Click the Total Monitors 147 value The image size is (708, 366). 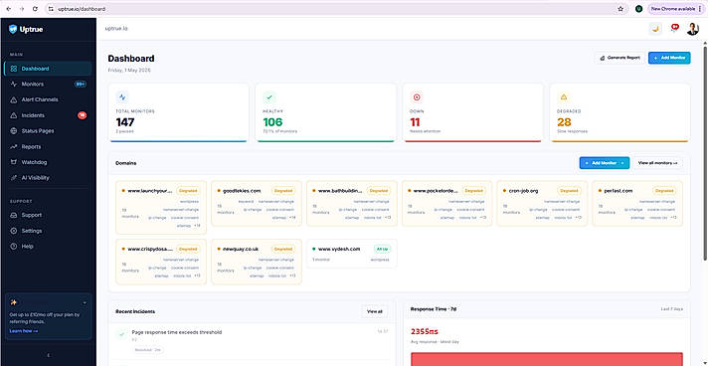click(x=125, y=122)
